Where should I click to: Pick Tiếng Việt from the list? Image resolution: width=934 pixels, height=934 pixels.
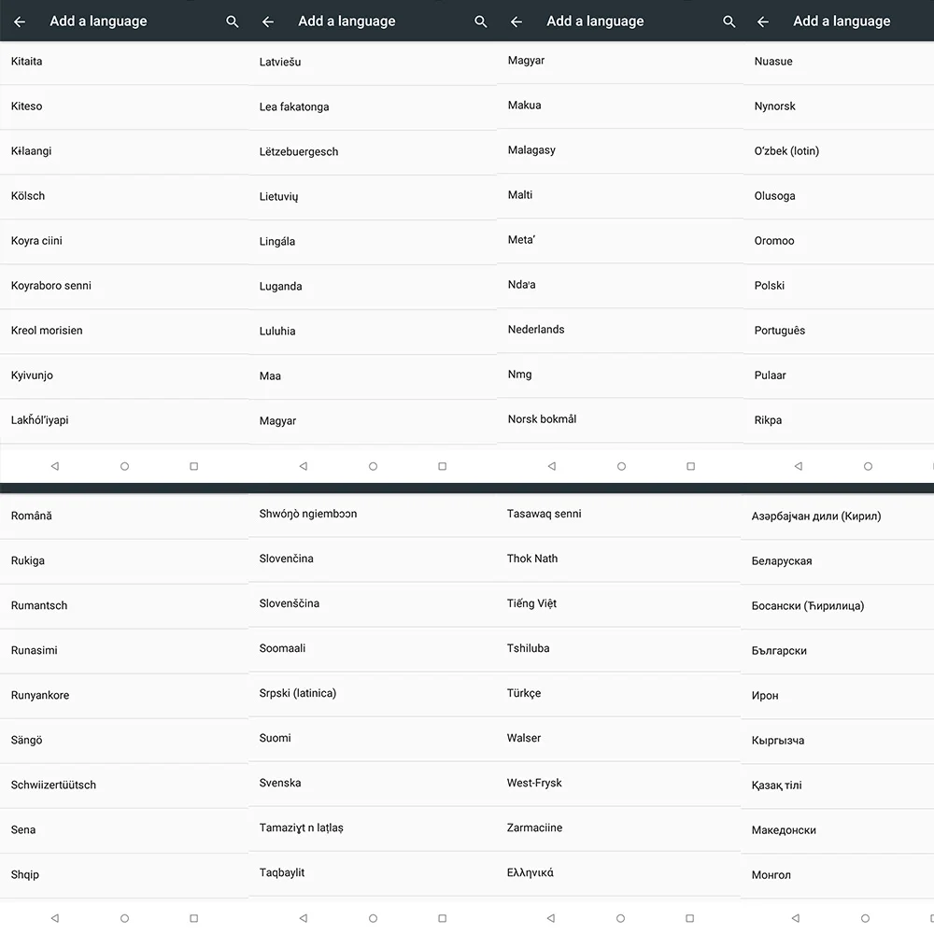point(618,604)
